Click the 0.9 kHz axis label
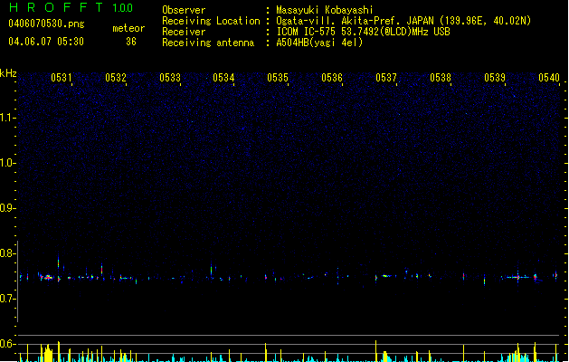 point(7,208)
